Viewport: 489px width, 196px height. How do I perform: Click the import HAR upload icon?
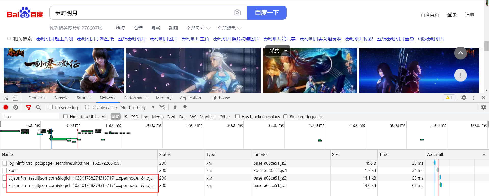175,107
